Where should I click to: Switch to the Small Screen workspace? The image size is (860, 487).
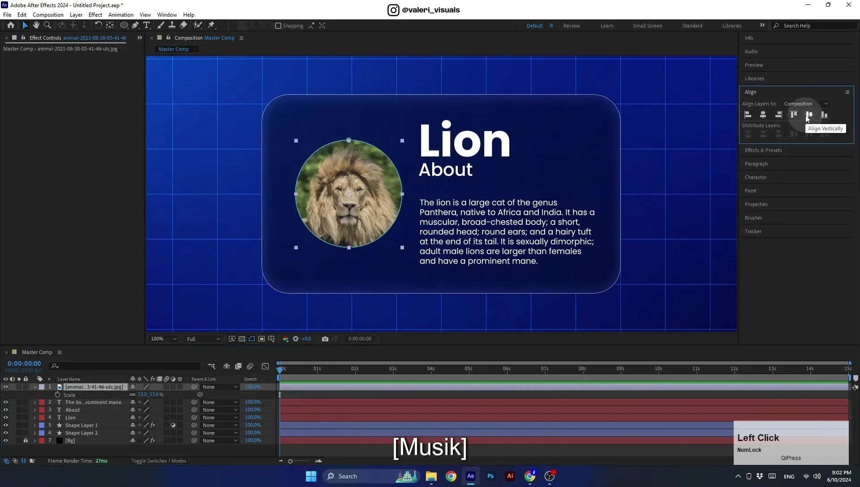pyautogui.click(x=647, y=26)
